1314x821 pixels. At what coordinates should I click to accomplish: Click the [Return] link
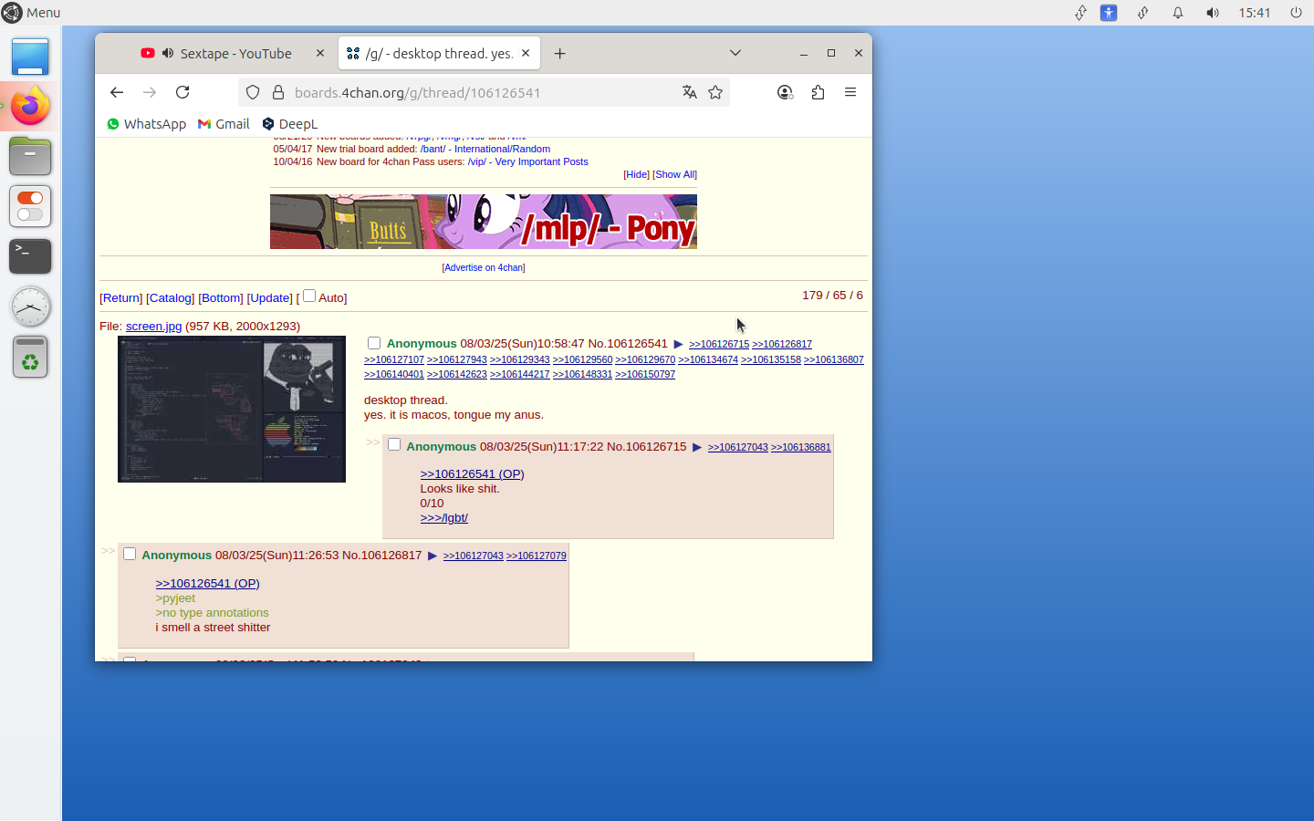click(x=121, y=298)
